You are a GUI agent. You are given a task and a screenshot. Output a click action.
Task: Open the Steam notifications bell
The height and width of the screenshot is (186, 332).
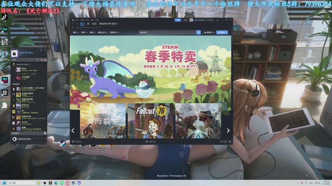pyautogui.click(x=185, y=20)
